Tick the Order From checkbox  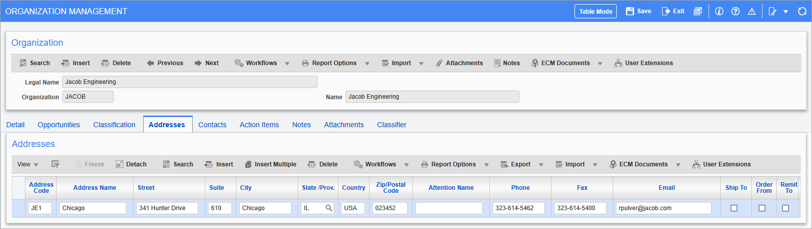click(x=762, y=208)
